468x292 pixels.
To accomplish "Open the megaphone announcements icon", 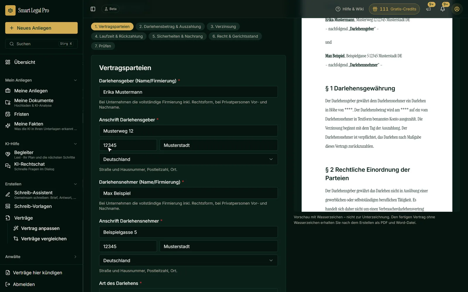I will pos(429,9).
